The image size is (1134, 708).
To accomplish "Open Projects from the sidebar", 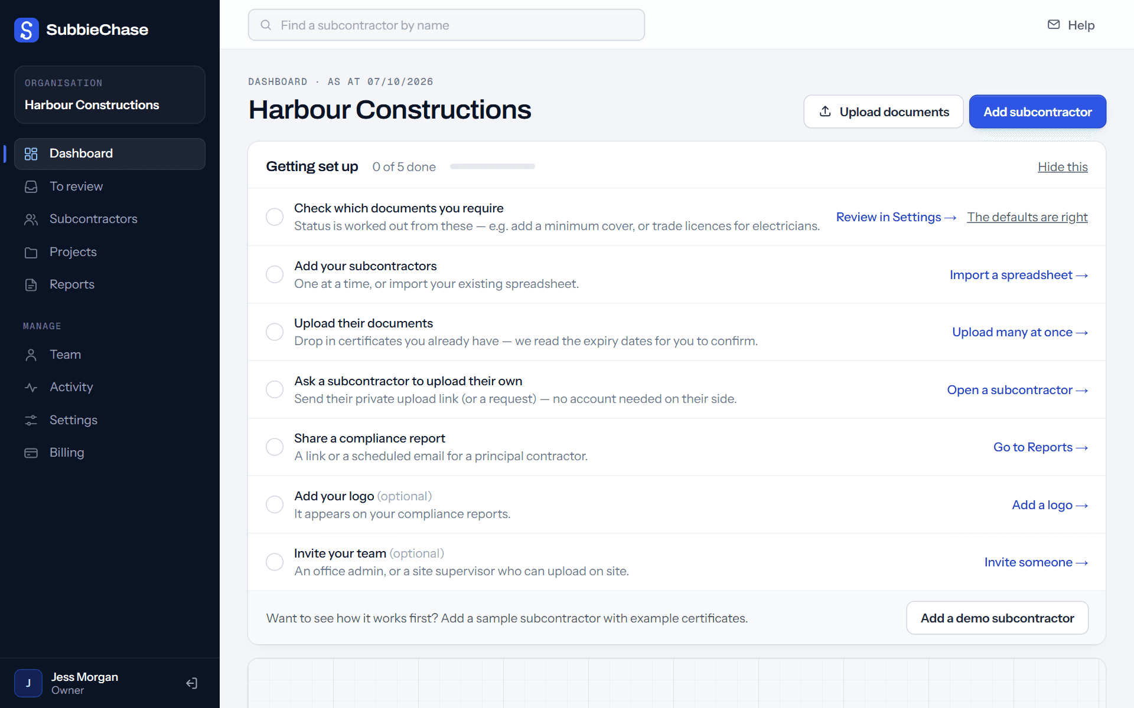I will (x=110, y=252).
